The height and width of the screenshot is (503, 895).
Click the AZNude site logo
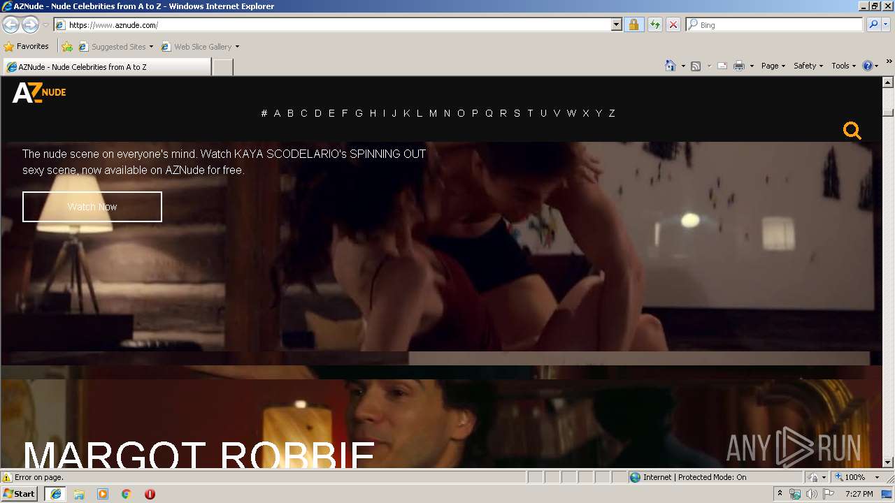coord(39,93)
